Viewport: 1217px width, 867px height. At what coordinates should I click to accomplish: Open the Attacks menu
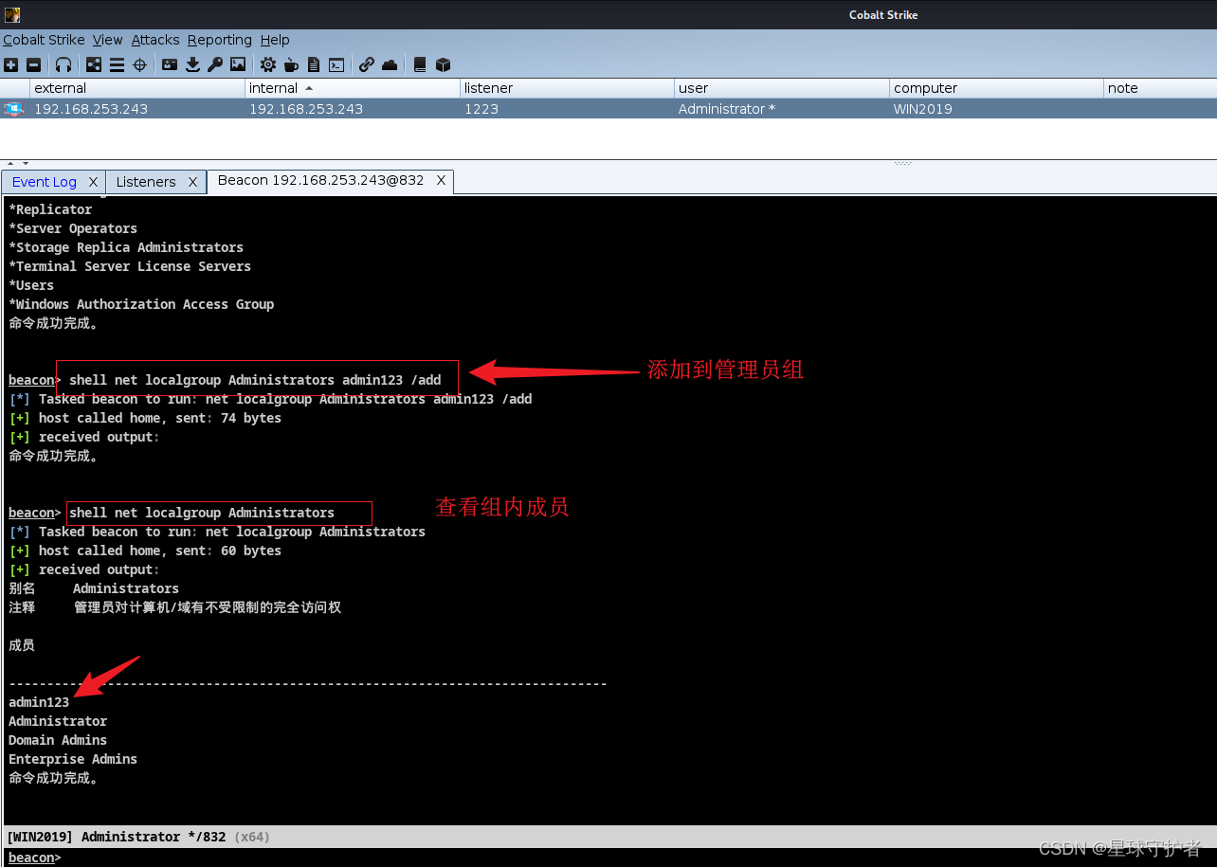click(x=155, y=40)
